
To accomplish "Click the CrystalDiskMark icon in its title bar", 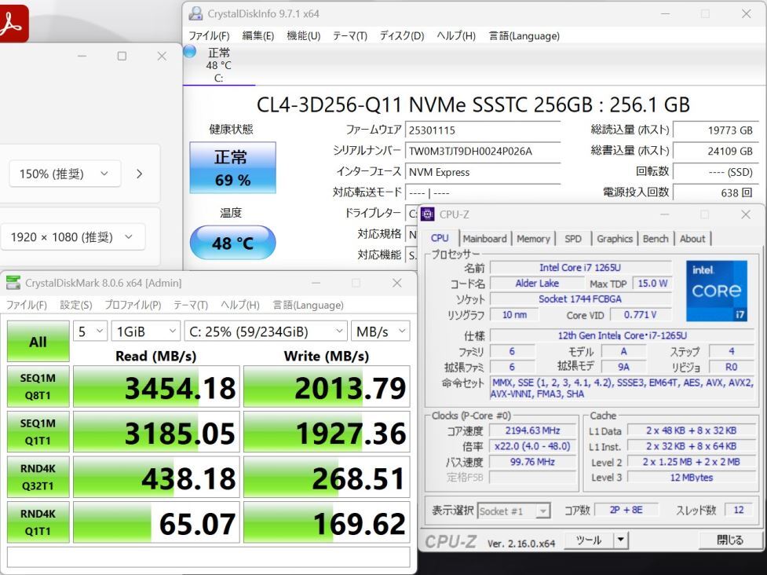I will point(11,283).
